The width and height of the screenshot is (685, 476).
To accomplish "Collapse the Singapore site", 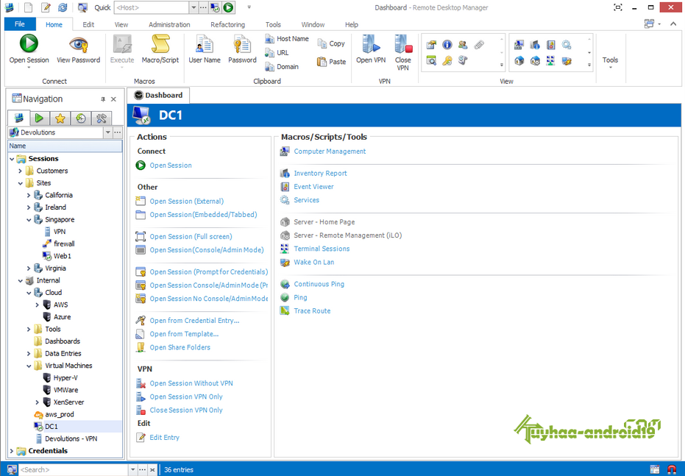I will click(29, 220).
